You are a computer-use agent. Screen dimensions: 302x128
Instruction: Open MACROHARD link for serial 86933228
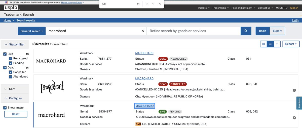click(x=144, y=78)
